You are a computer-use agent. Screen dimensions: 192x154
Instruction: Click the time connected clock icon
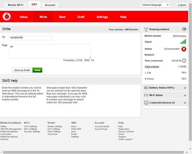pos(184,61)
